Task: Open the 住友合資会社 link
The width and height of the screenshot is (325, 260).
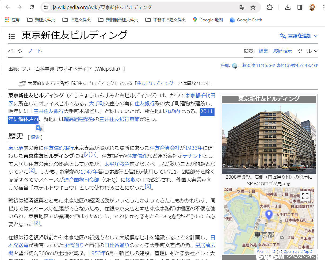Action: pos(165,148)
